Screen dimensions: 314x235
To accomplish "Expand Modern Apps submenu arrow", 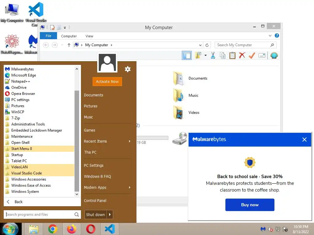I will pos(130,188).
